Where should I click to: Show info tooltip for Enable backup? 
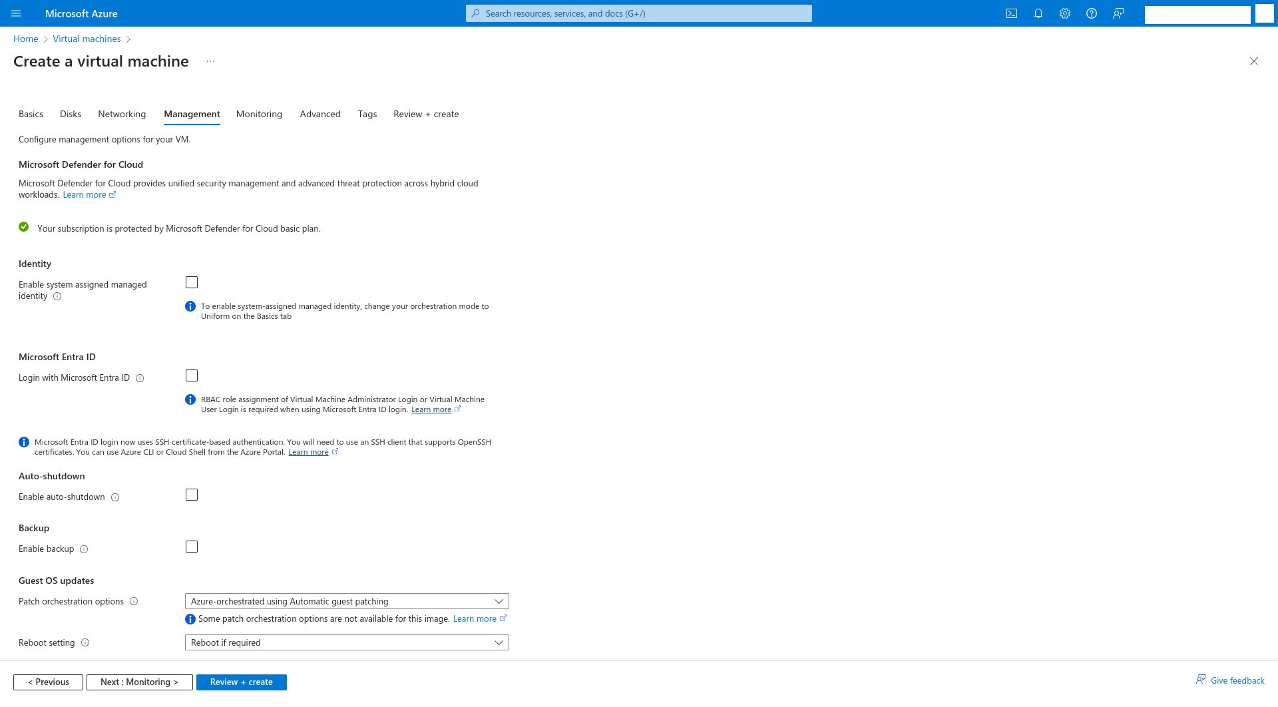[84, 549]
